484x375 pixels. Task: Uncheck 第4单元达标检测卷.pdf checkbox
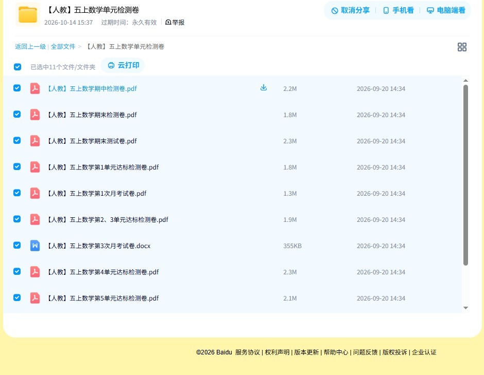click(x=17, y=271)
